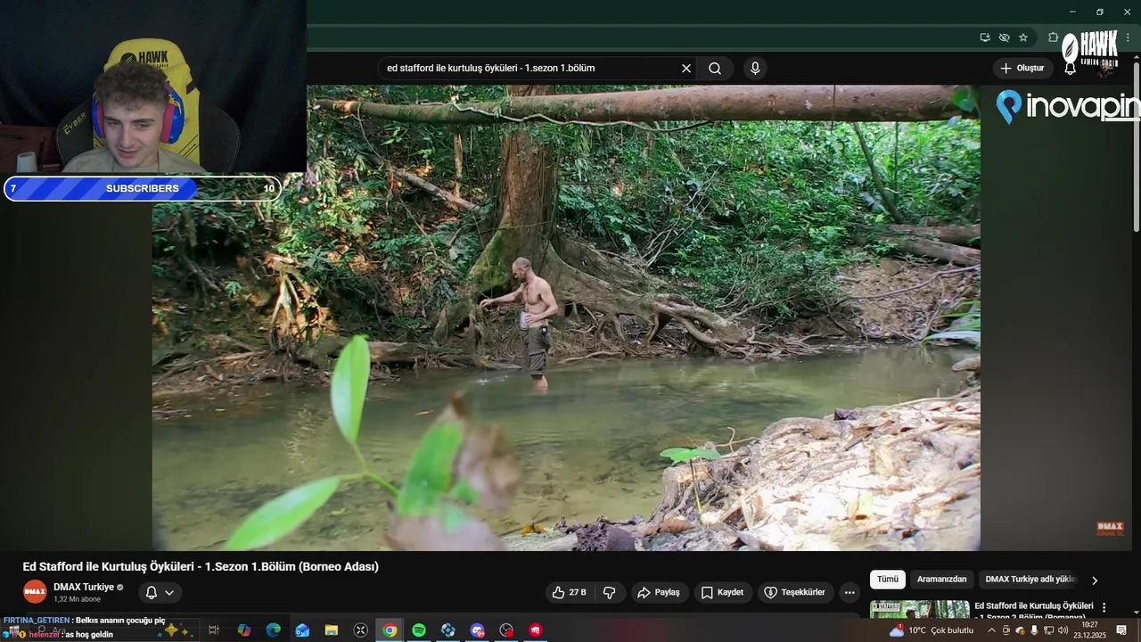Open the DMAX Turkiye channel avatar
This screenshot has width=1141, height=642.
[x=35, y=591]
